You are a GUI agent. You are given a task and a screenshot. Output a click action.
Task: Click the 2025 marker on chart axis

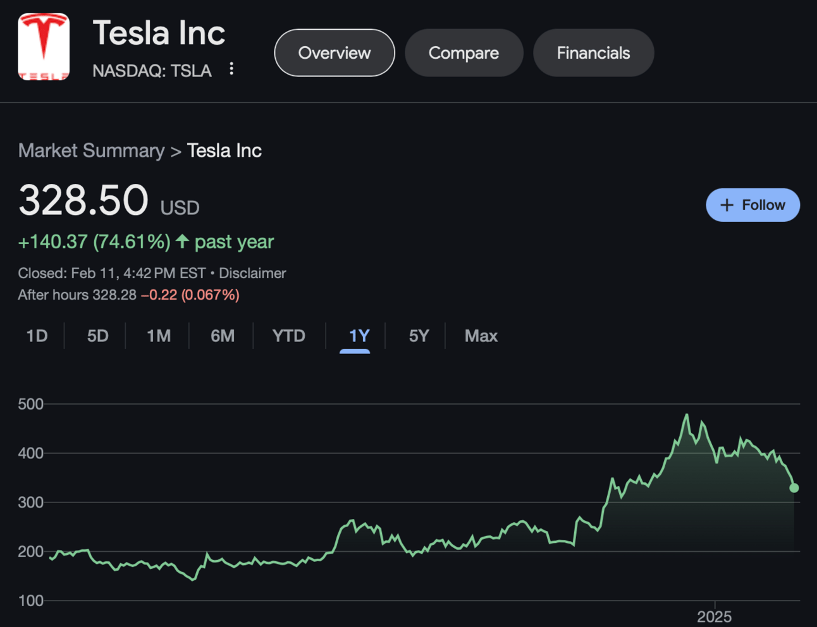[x=715, y=616]
